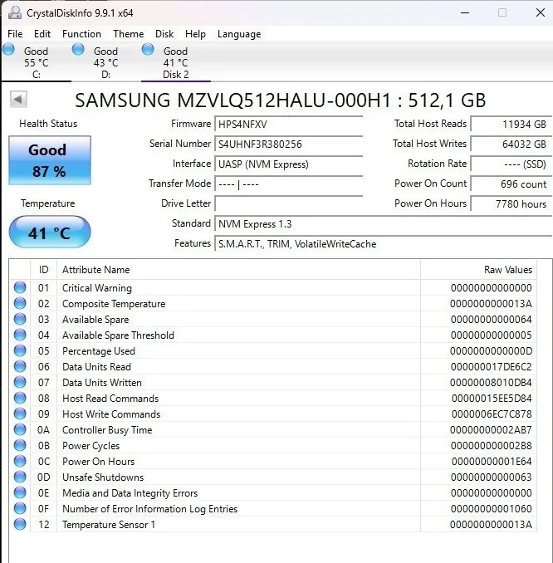The width and height of the screenshot is (553, 563).
Task: Click the Raw Values column header
Action: tap(478, 270)
